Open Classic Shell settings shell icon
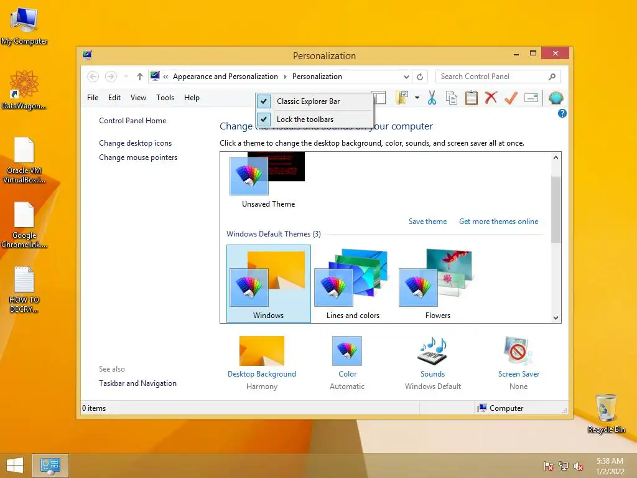The image size is (637, 478). coord(556,98)
